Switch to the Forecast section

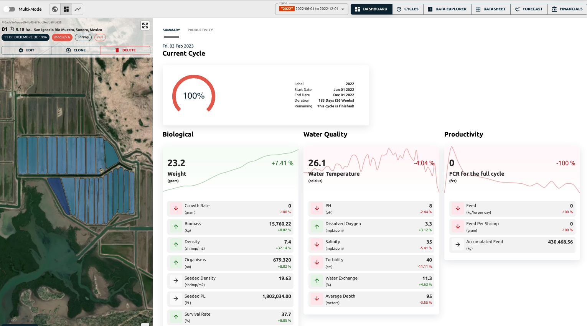click(528, 9)
